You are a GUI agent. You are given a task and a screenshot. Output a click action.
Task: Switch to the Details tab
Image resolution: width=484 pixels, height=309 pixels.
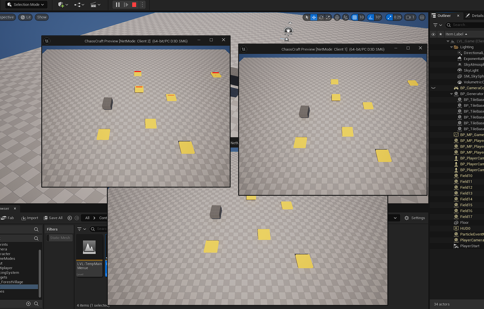pos(475,16)
